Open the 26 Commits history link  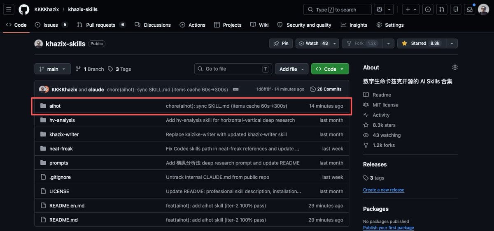(326, 89)
